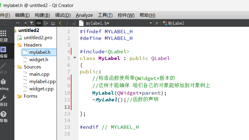Collapse the Sources folder in tree

(x=15, y=67)
